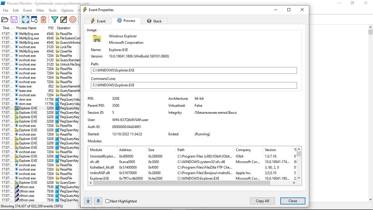Open the Filter funnel toolbar icon
Viewport: 373px width, 210px height.
tap(54, 20)
